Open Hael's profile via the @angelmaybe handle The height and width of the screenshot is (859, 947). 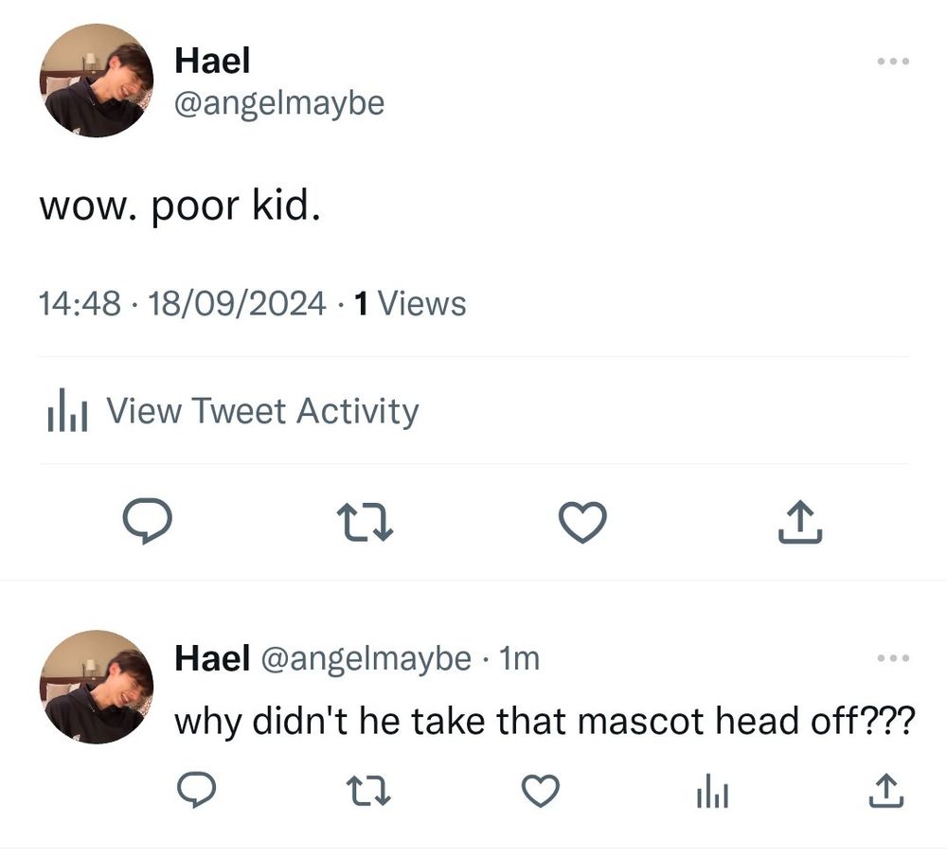277,102
